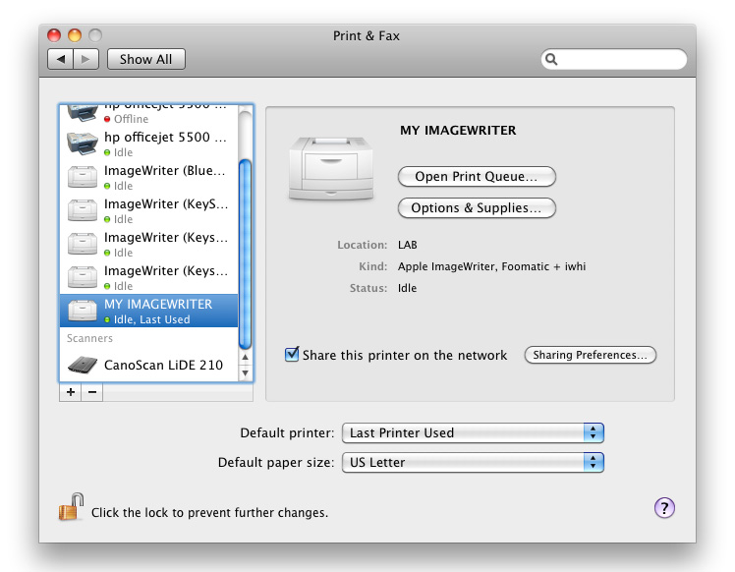Open the Default printer dropdown
735x572 pixels.
[x=473, y=432]
